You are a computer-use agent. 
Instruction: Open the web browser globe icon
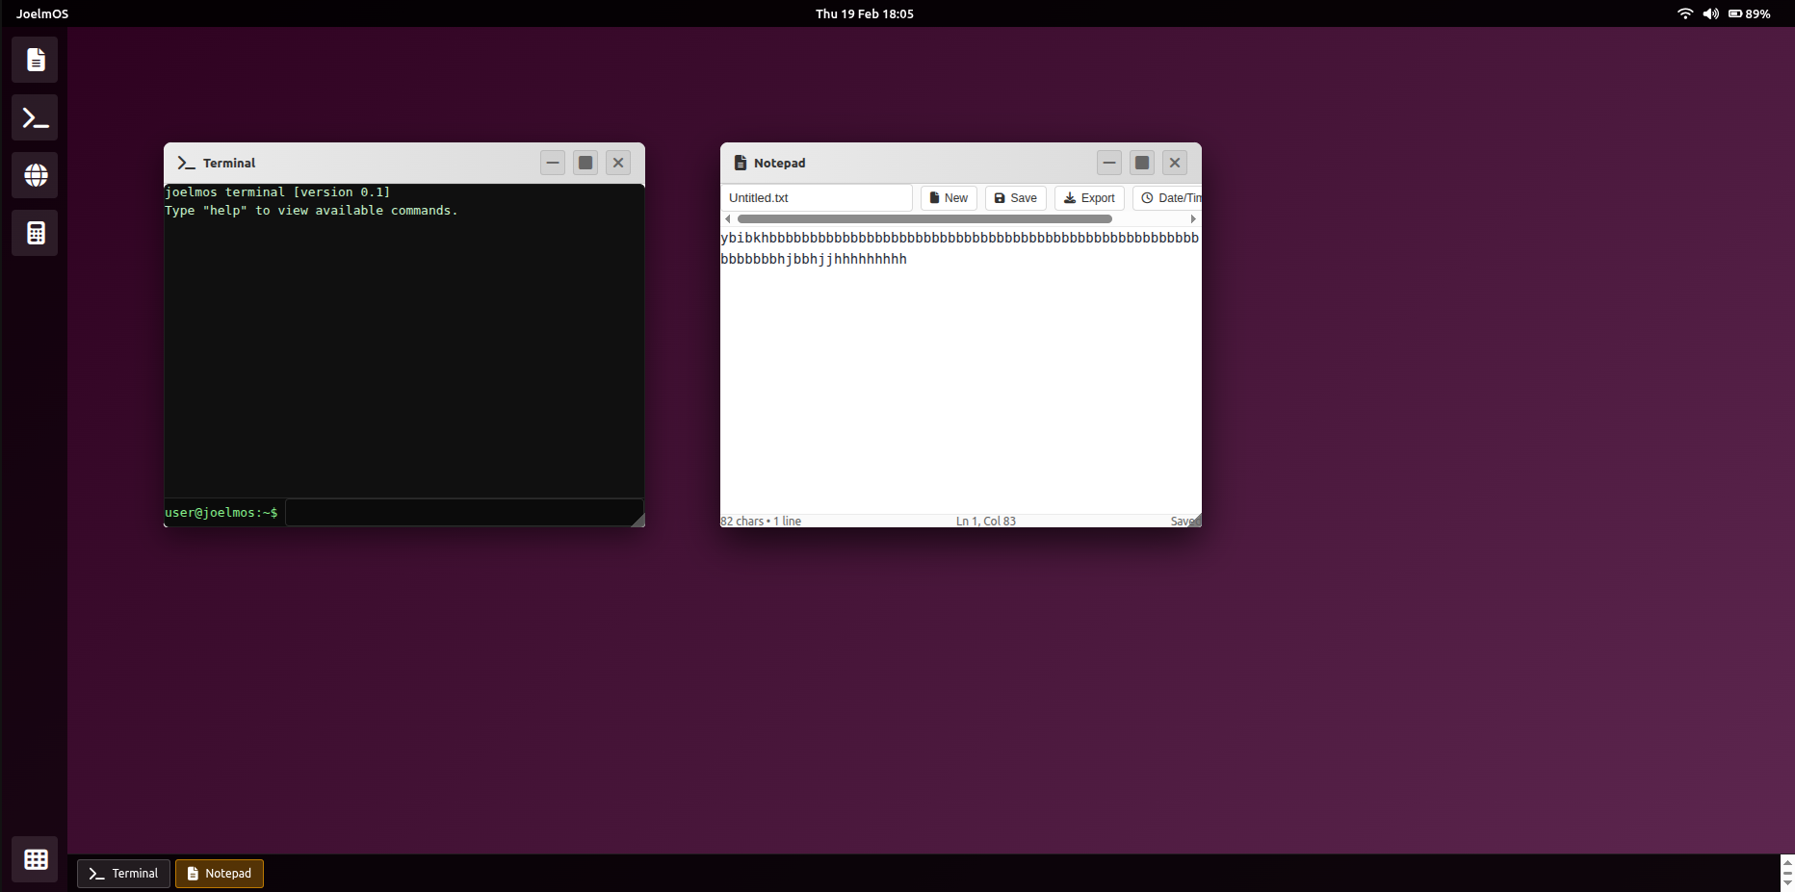pyautogui.click(x=35, y=176)
